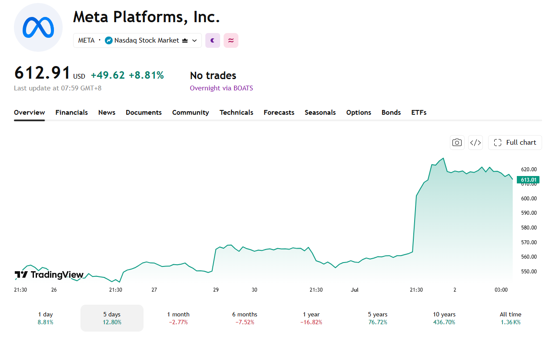
Task: Select the 1 day range
Action: point(46,318)
